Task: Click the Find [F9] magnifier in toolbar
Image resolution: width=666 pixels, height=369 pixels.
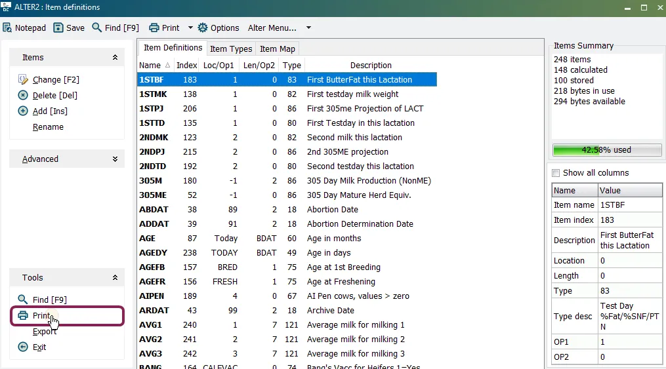Action: 97,28
